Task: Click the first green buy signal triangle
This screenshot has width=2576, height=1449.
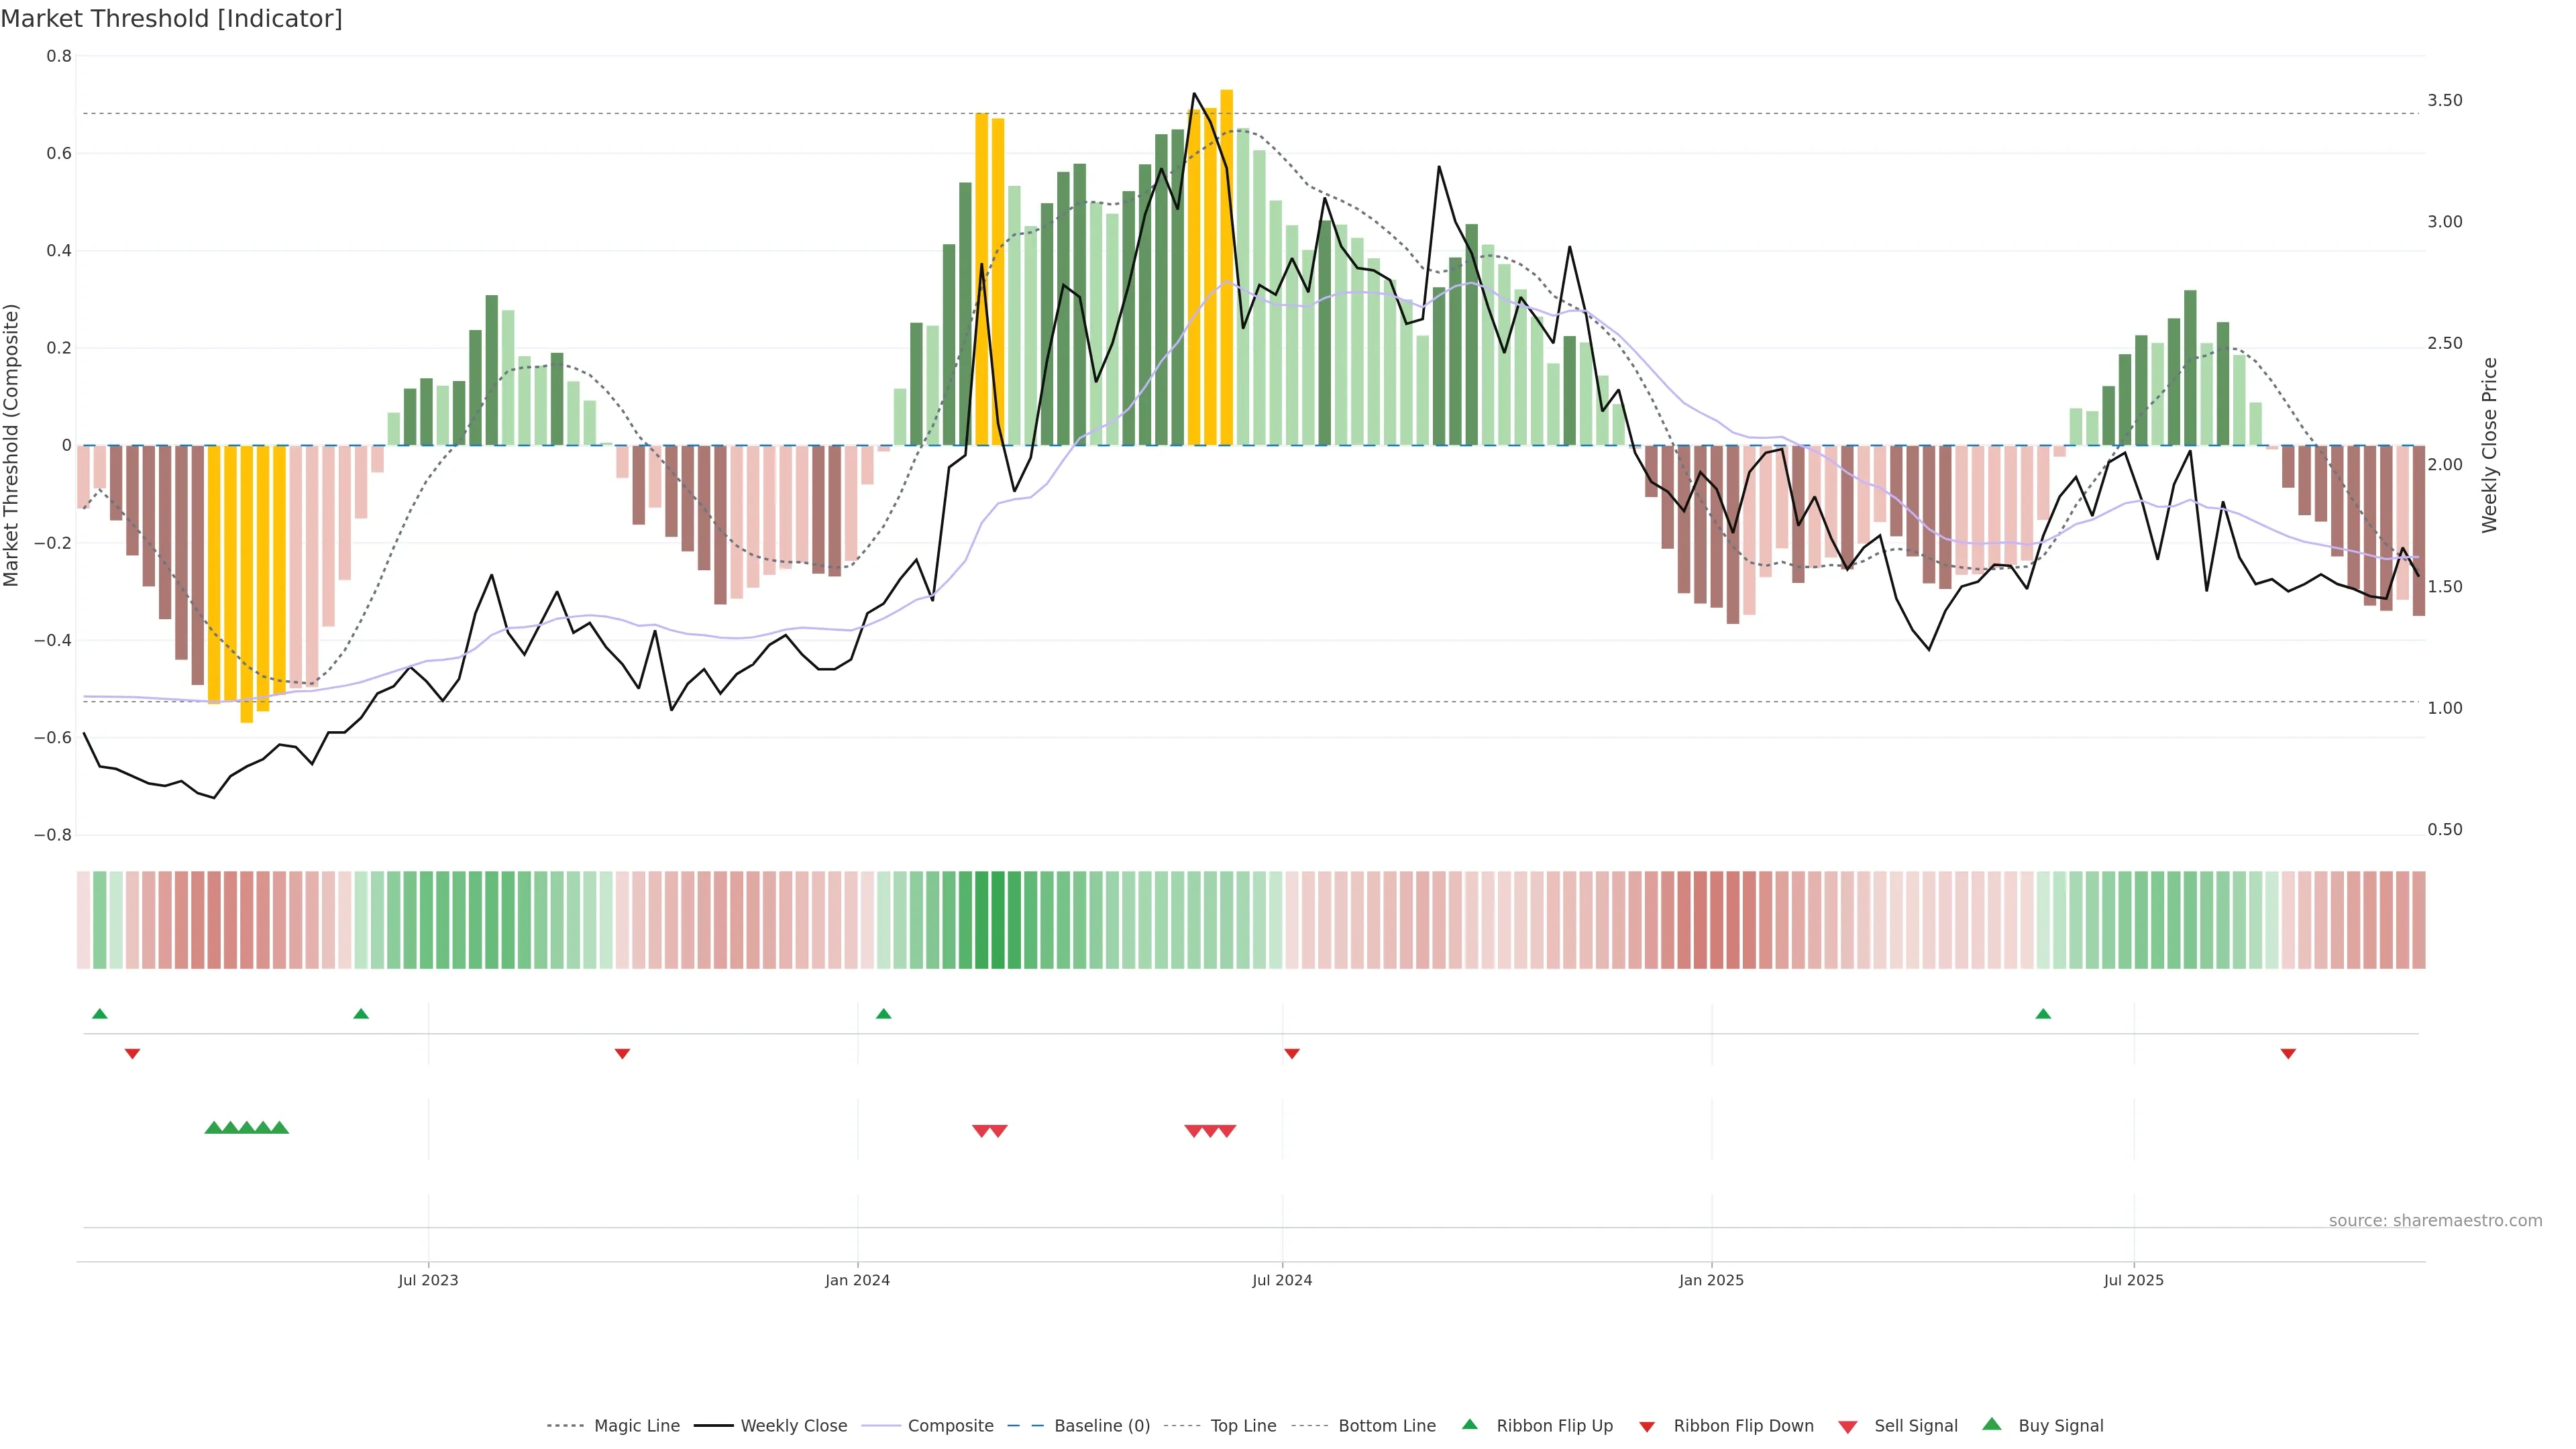Action: click(213, 1128)
